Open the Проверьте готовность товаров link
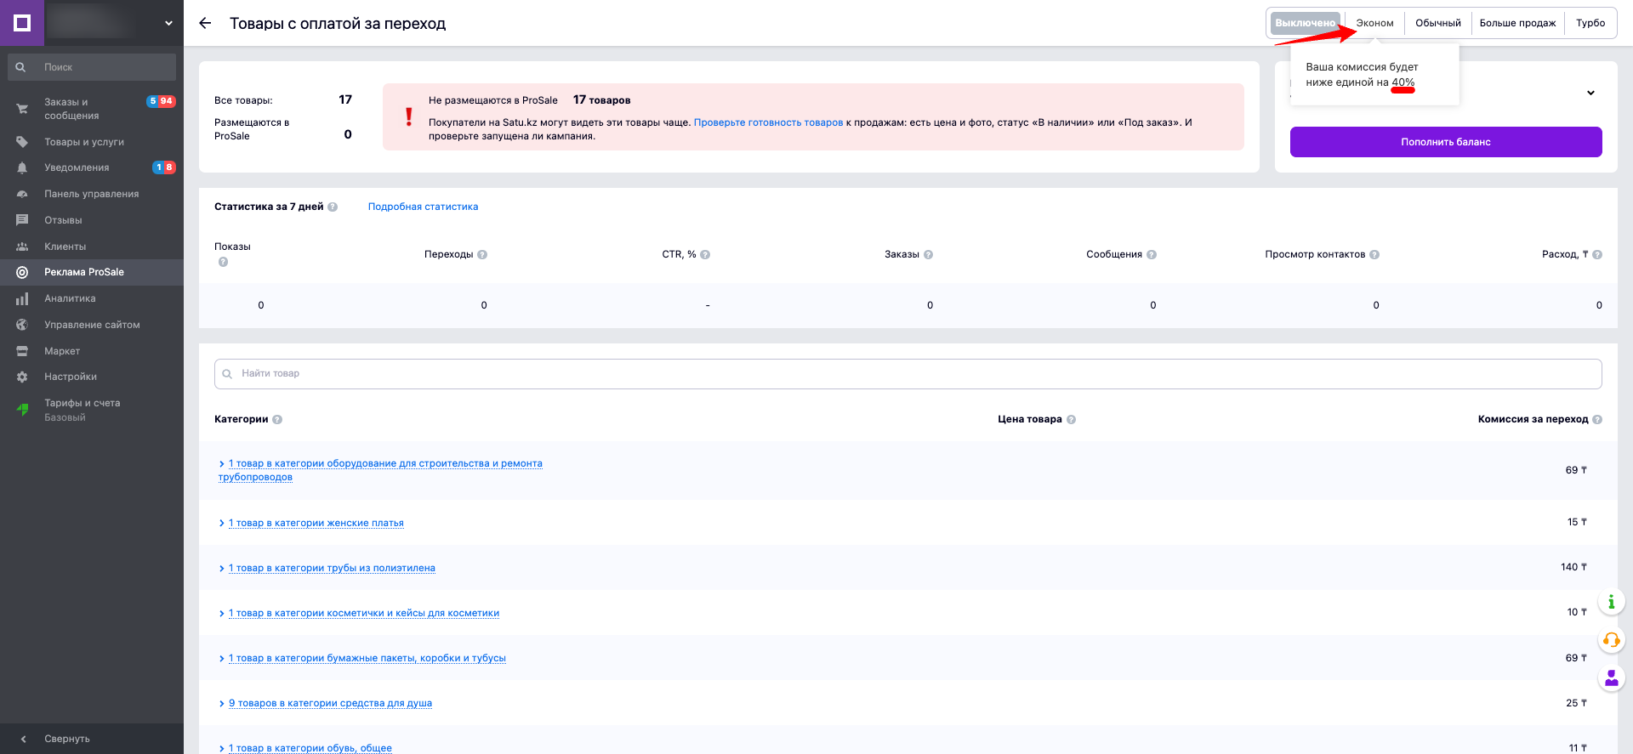This screenshot has width=1633, height=754. [x=768, y=122]
